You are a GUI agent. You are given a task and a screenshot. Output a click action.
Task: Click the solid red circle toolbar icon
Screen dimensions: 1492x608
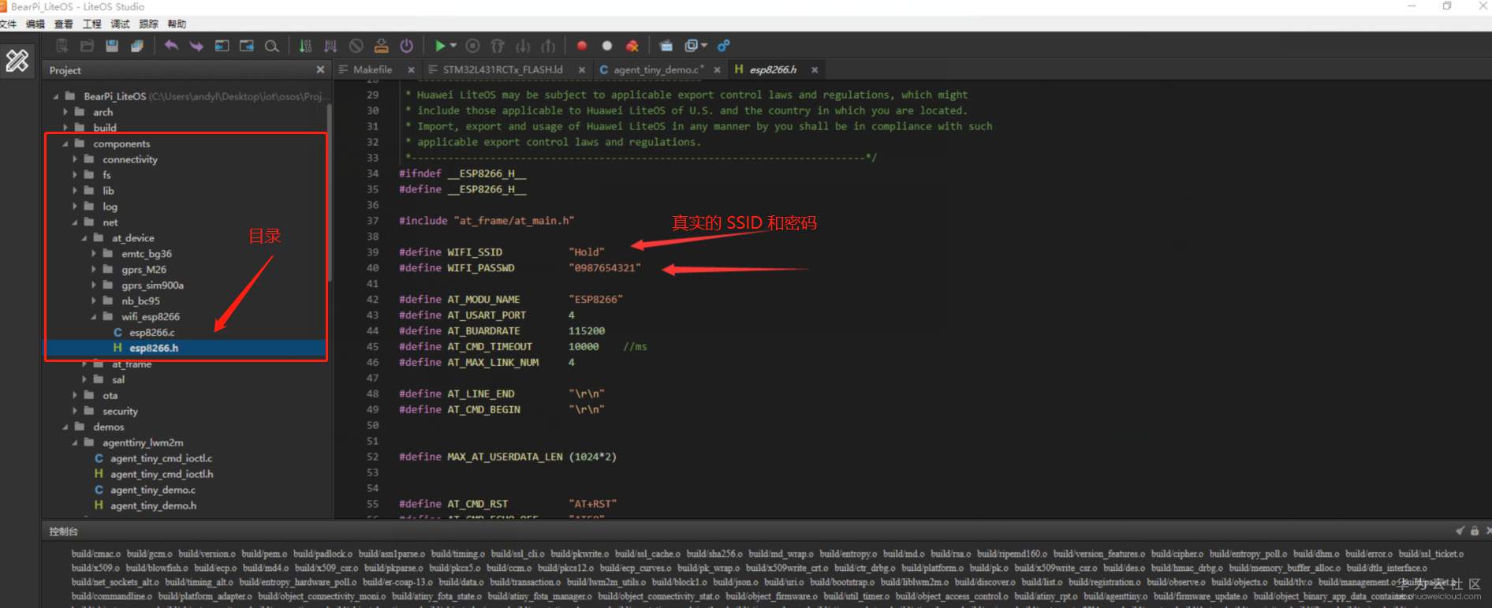[582, 46]
